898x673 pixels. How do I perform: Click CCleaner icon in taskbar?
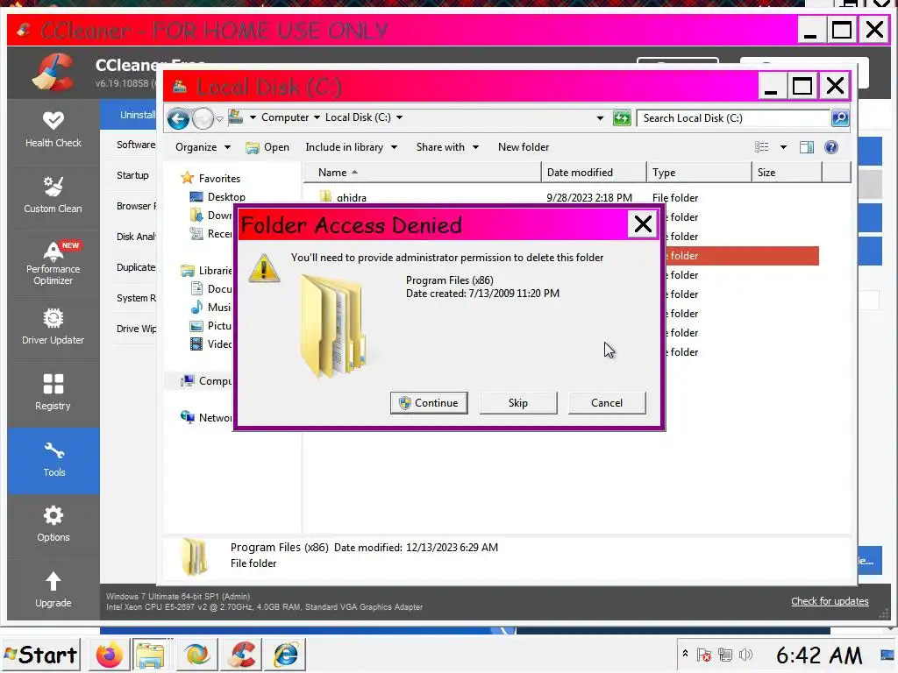(242, 655)
